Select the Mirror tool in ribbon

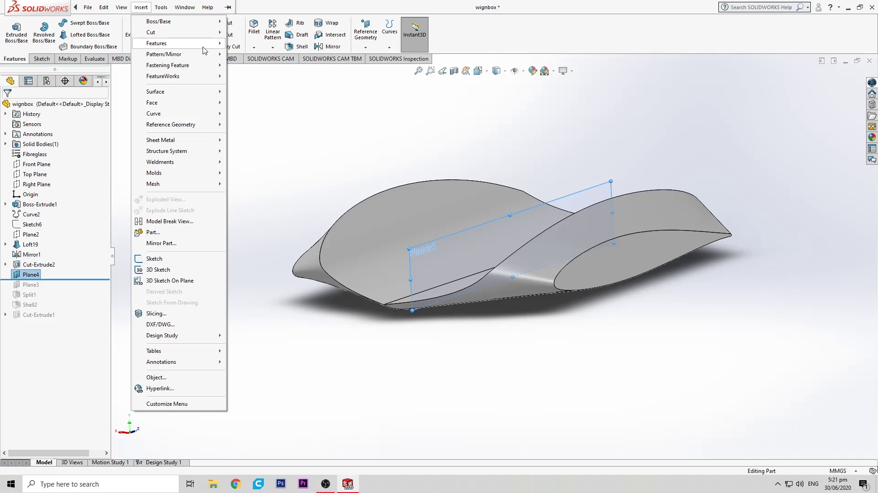[x=327, y=47]
